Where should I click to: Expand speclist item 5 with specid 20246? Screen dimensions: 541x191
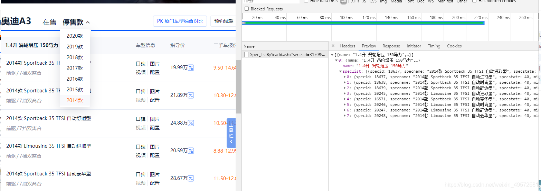[345, 104]
